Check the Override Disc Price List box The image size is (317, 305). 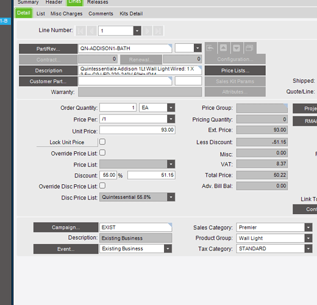[102, 185]
